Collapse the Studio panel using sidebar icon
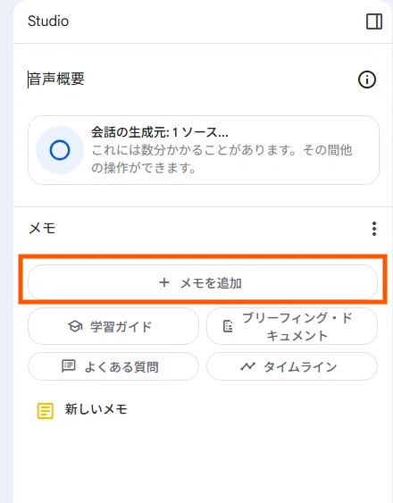393x503 pixels. (x=374, y=21)
